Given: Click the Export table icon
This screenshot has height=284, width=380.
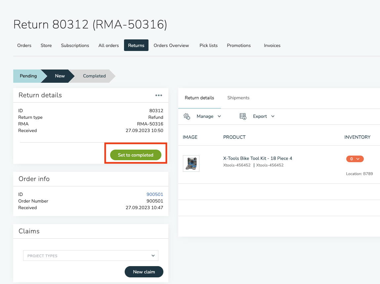Looking at the screenshot, I should tap(243, 117).
